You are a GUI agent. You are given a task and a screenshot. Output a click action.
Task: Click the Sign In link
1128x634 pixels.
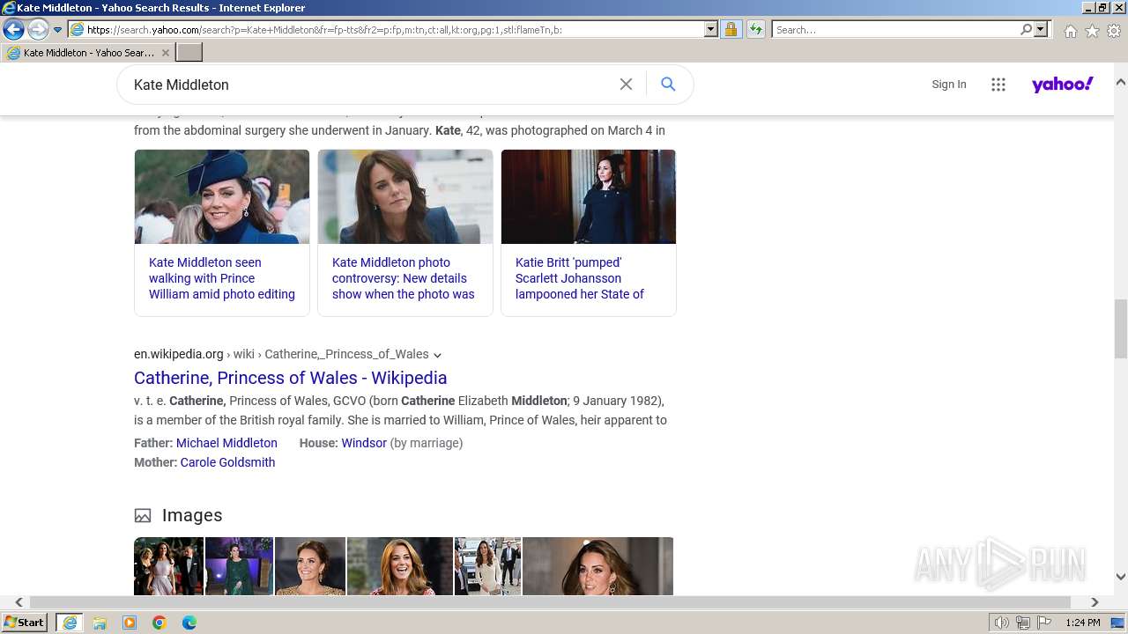[949, 85]
